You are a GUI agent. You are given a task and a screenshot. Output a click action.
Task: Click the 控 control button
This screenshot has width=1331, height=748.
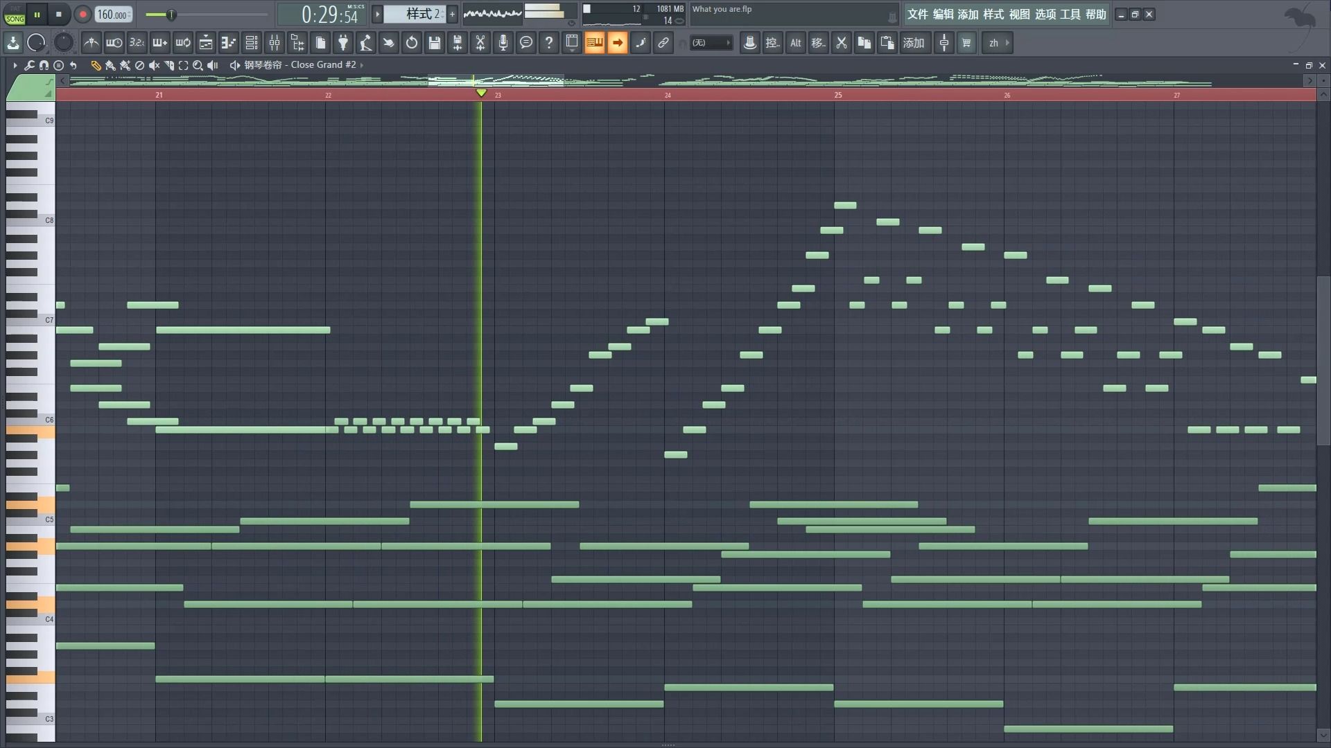(x=773, y=43)
